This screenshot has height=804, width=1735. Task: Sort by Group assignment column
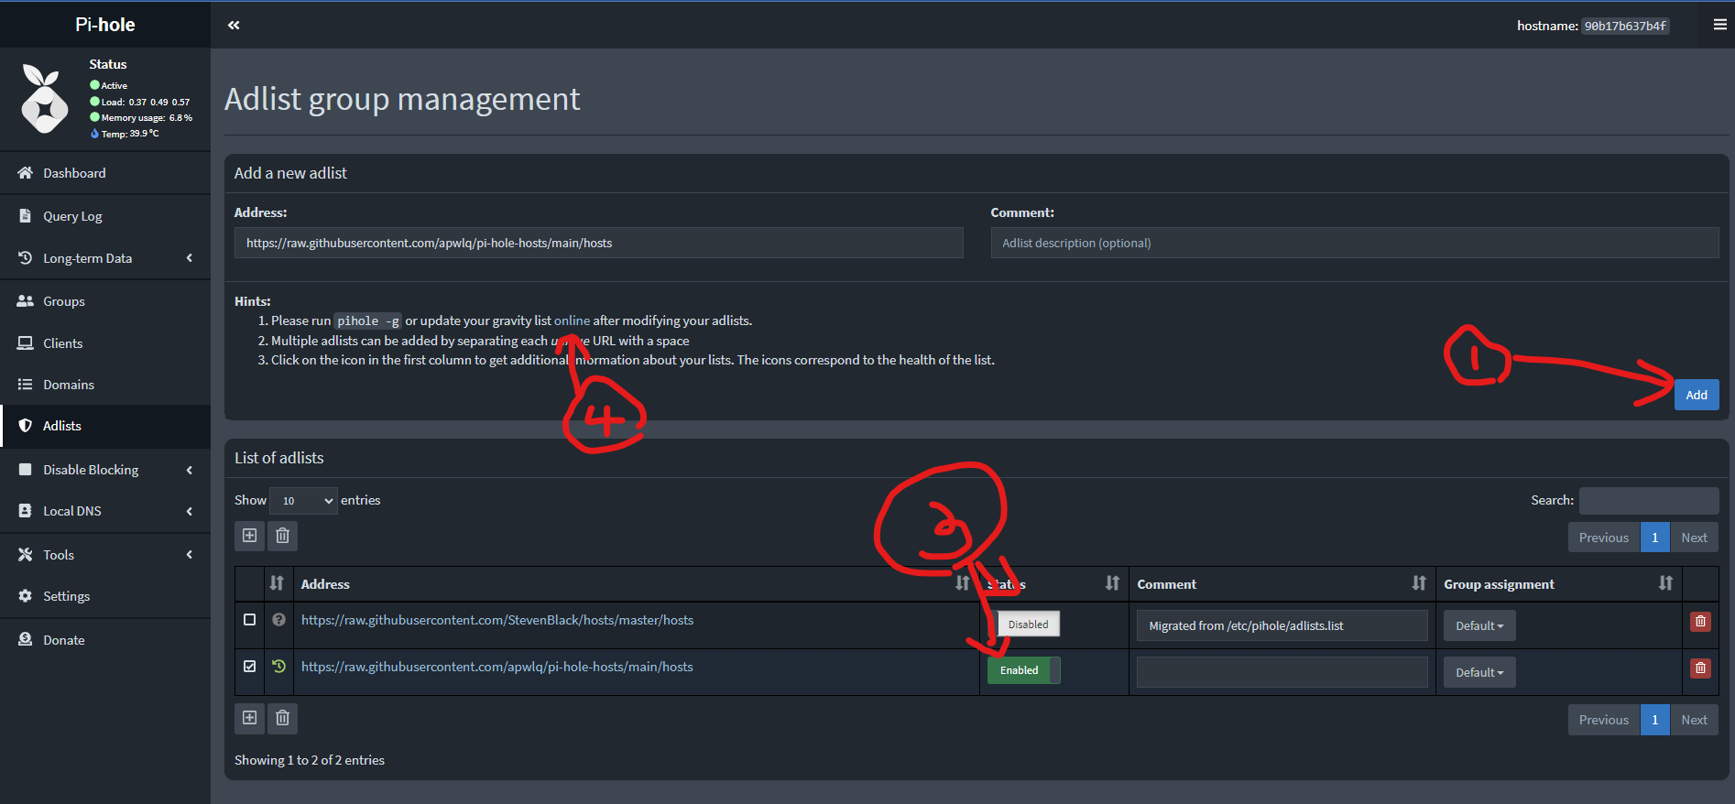point(1559,584)
